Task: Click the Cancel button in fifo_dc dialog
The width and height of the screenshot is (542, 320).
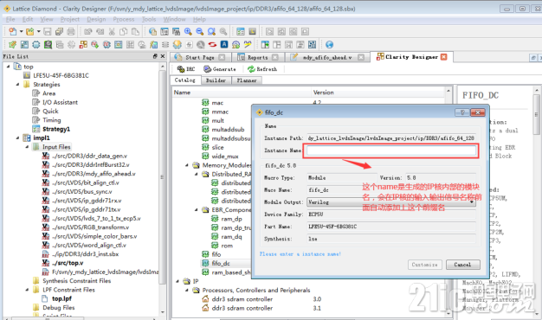Action: click(x=462, y=265)
